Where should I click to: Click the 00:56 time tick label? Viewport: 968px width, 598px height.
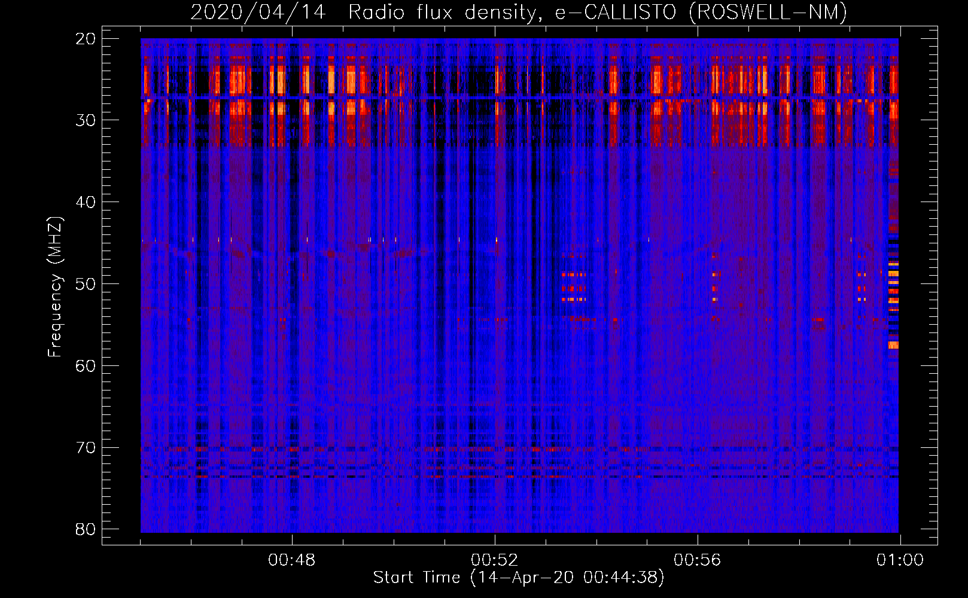coord(697,560)
